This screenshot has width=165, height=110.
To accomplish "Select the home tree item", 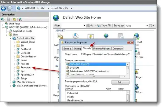I will (24, 60).
